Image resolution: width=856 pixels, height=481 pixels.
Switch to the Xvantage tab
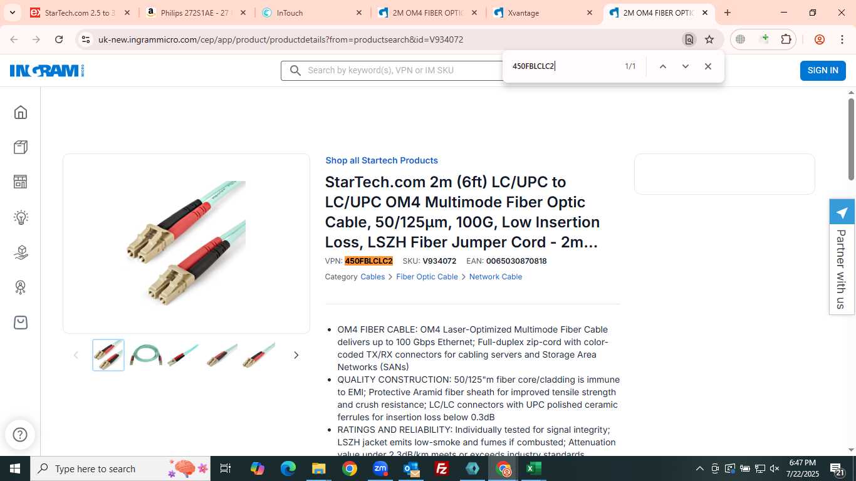pyautogui.click(x=544, y=13)
